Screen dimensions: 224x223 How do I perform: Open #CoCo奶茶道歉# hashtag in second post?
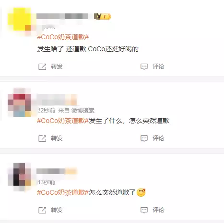click(63, 121)
